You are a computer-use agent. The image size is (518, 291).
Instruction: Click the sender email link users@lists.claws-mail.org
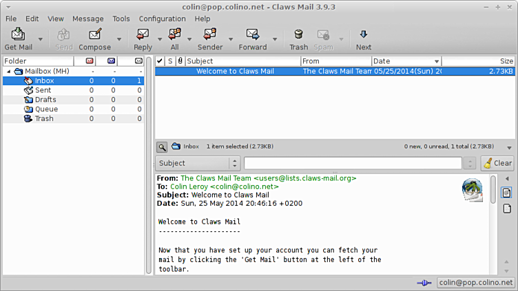[305, 178]
